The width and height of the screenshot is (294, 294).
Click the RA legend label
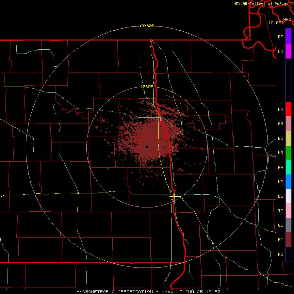point(281,168)
